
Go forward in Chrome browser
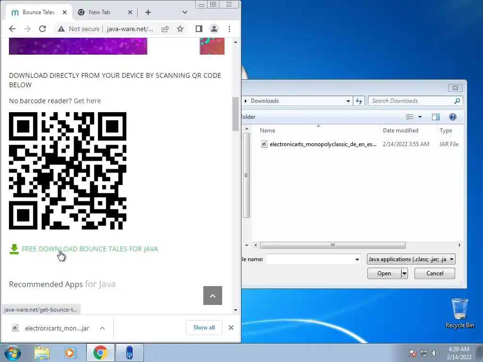click(27, 29)
